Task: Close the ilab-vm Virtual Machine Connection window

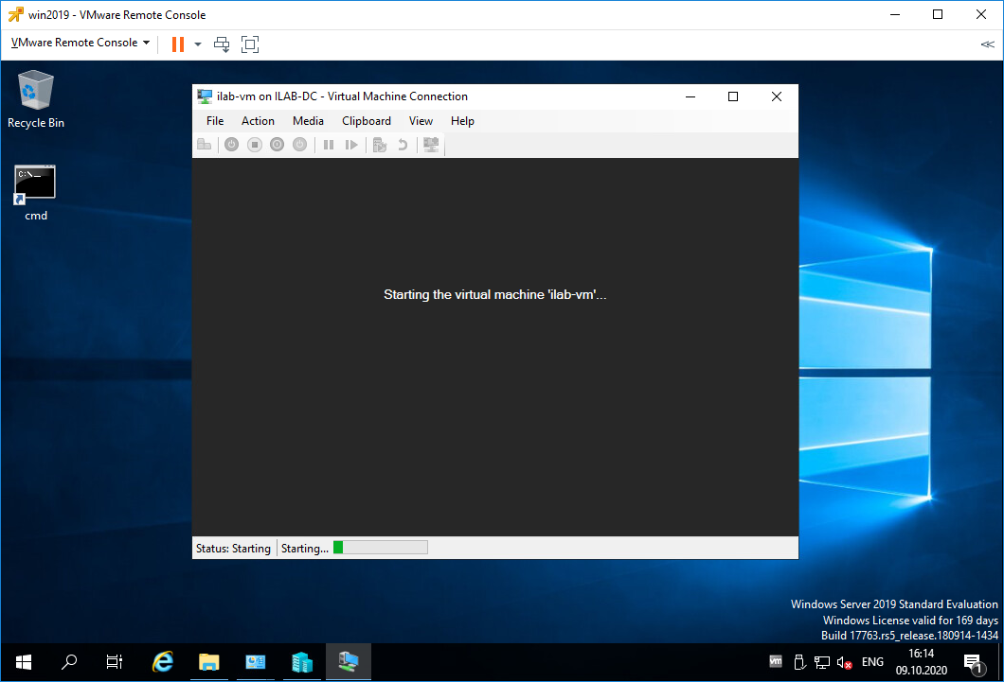Action: (x=777, y=96)
